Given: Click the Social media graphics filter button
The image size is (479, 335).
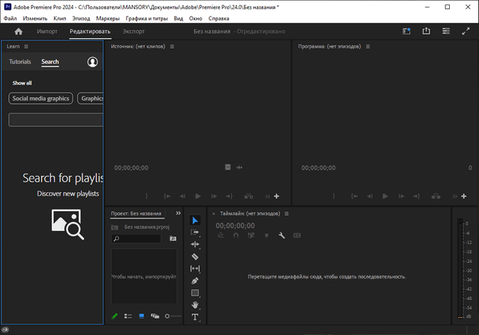Looking at the screenshot, I should pyautogui.click(x=40, y=98).
